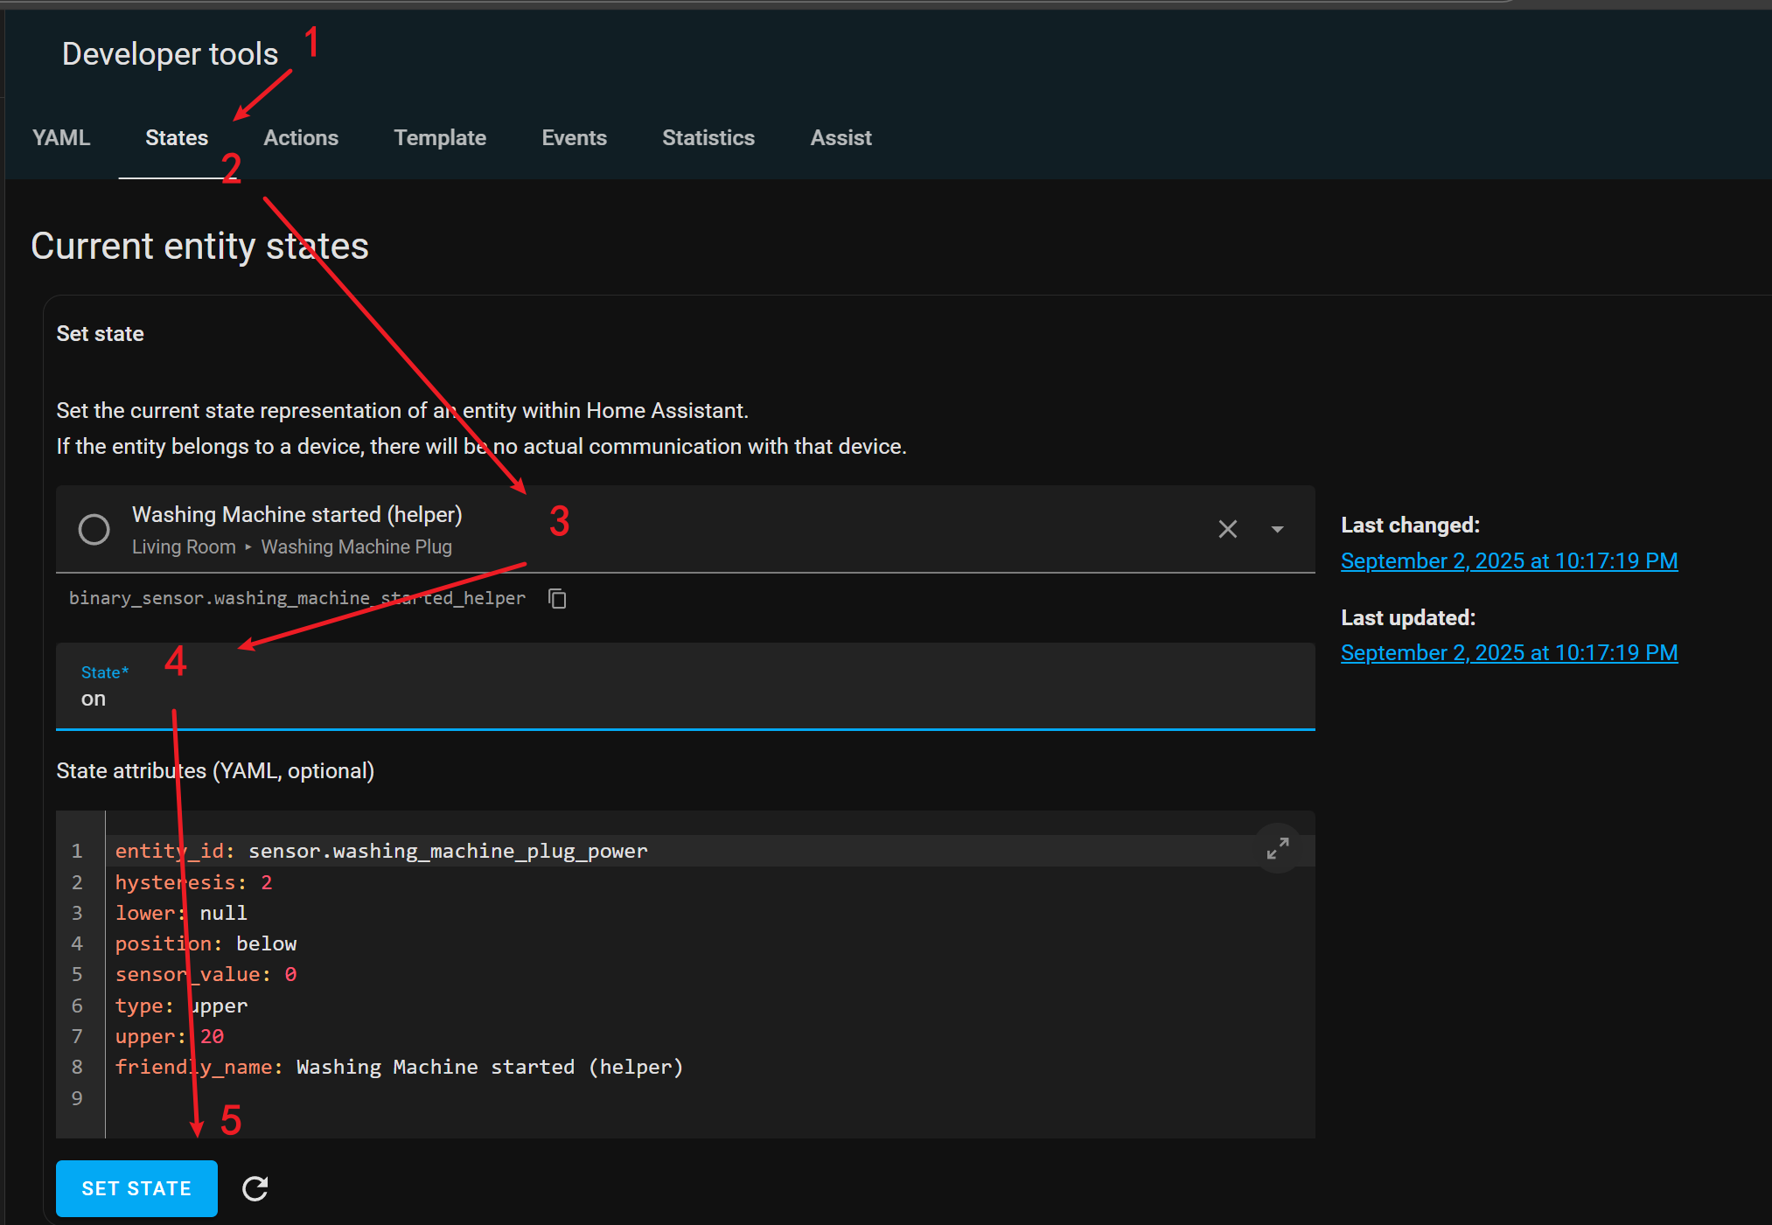Switch to the Statistics tab
Viewport: 1772px width, 1225px height.
pyautogui.click(x=708, y=137)
